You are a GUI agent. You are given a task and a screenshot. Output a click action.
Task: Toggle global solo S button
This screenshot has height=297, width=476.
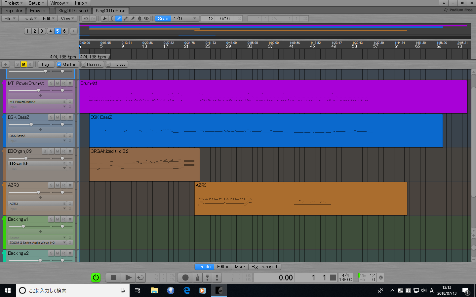coord(18,64)
